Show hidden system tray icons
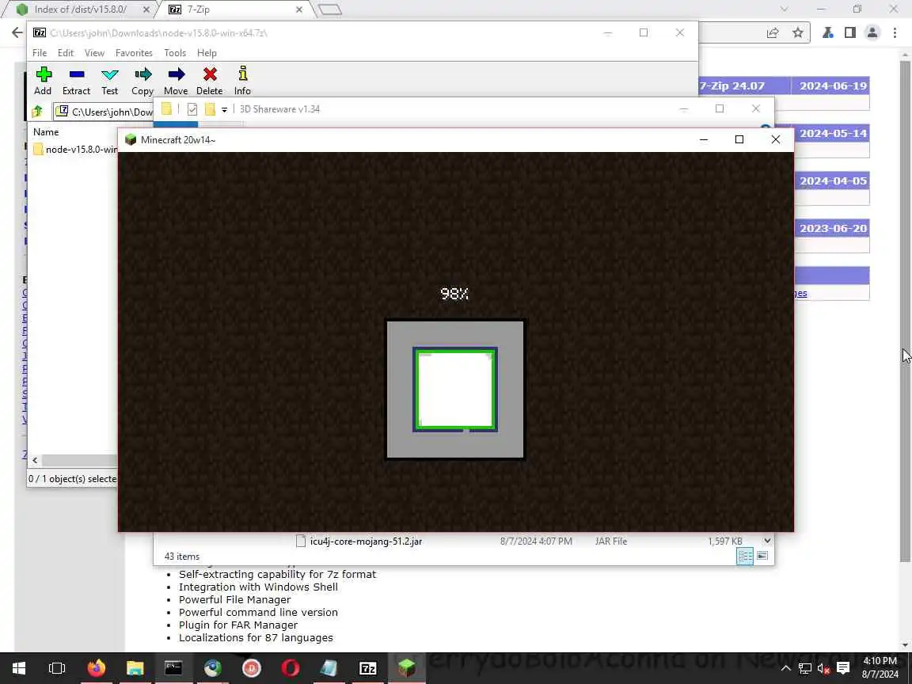 click(x=786, y=668)
